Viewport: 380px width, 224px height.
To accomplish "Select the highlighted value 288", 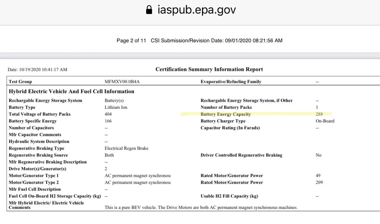I will (319, 114).
